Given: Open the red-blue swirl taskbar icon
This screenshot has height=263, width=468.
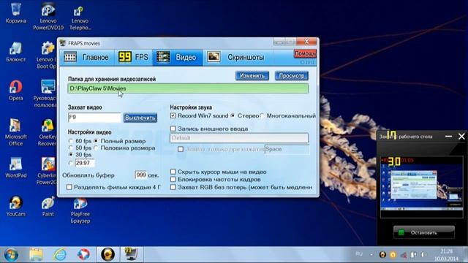Looking at the screenshot, I should [83, 255].
